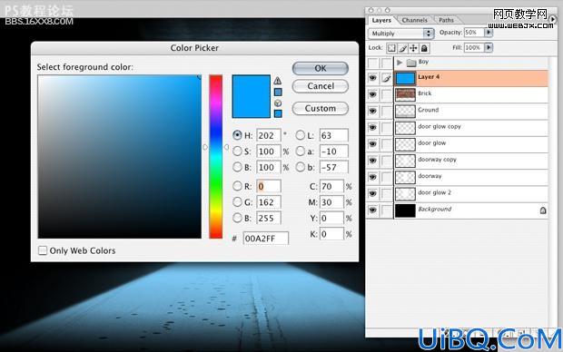Image resolution: width=563 pixels, height=352 pixels.
Task: Select the Brick layer thumbnail
Action: (x=405, y=94)
